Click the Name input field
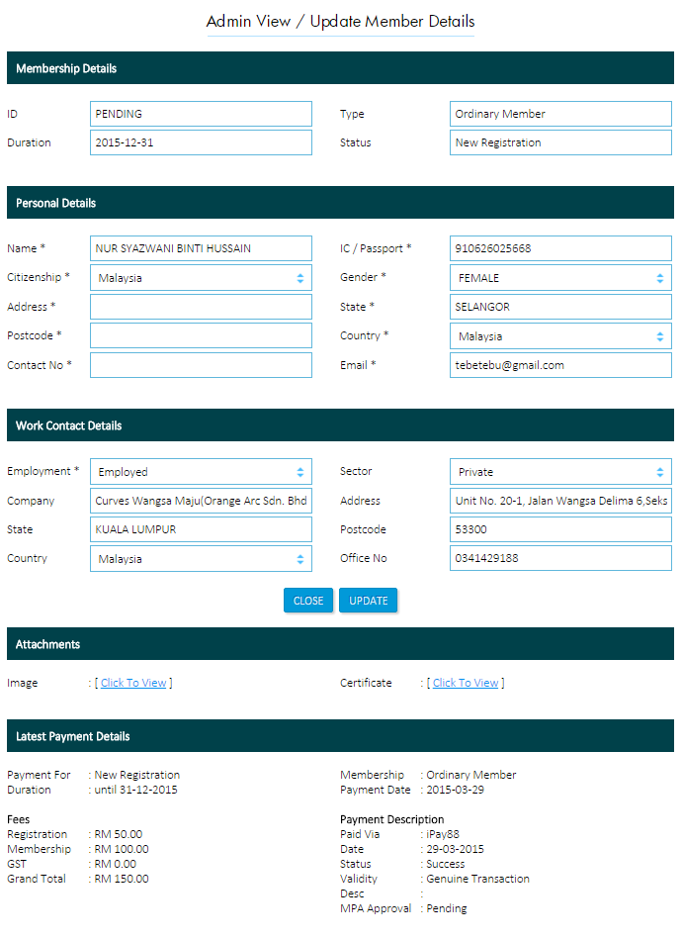The width and height of the screenshot is (683, 939). coord(201,248)
